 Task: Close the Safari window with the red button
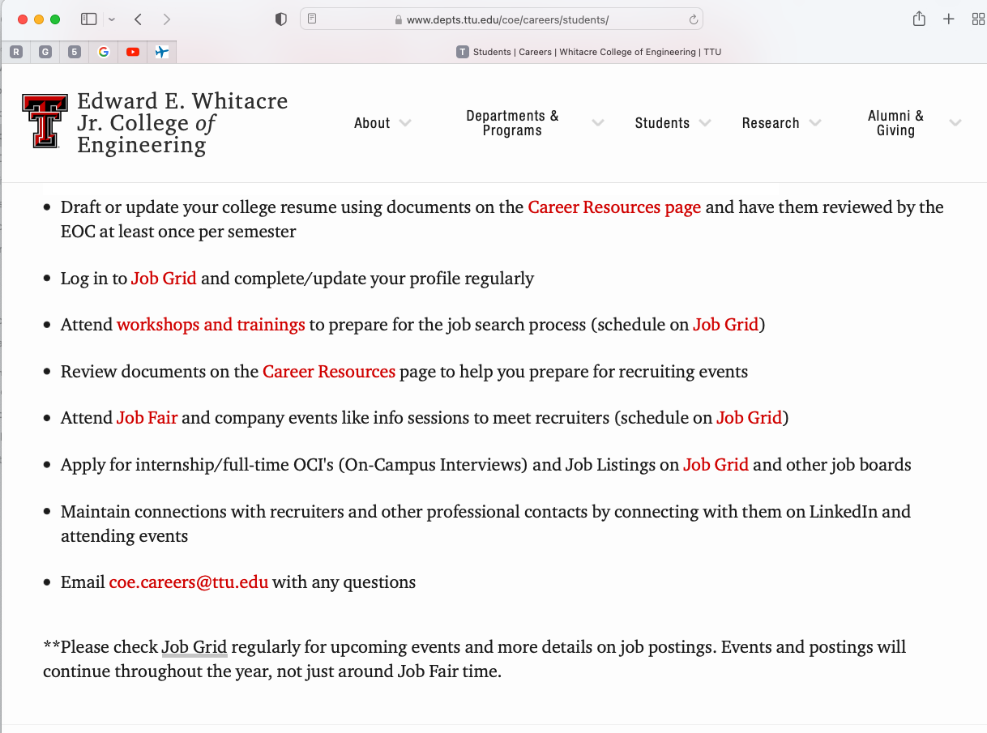pos(22,19)
